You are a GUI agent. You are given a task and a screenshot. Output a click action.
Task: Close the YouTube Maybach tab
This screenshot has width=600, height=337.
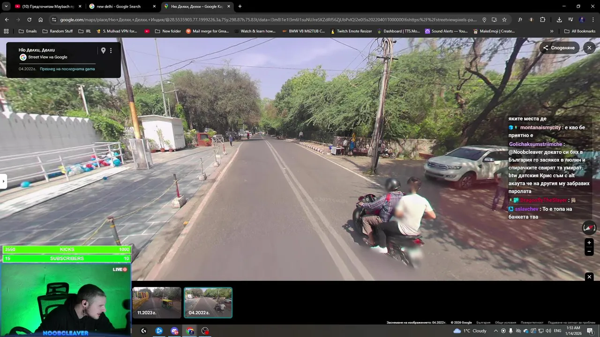[x=80, y=7]
